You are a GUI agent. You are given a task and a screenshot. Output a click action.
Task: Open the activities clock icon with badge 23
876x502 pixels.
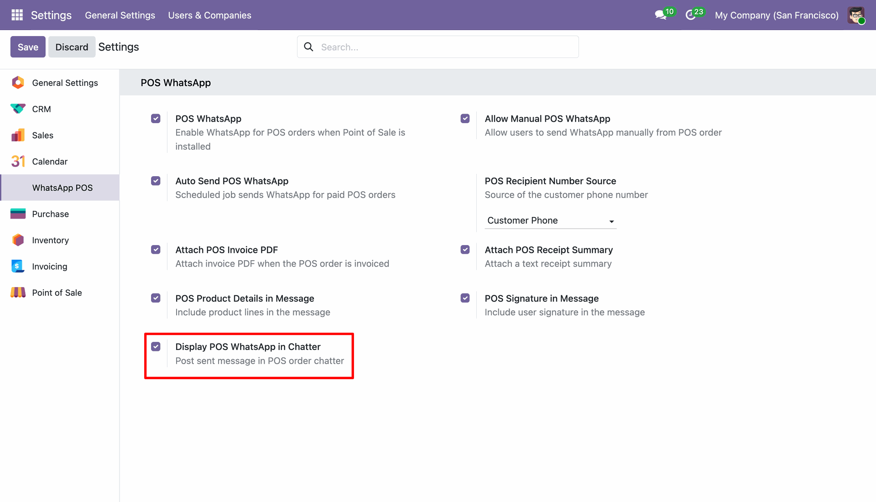click(x=695, y=14)
